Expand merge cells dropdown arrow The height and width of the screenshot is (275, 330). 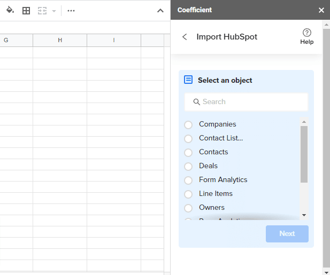(54, 11)
